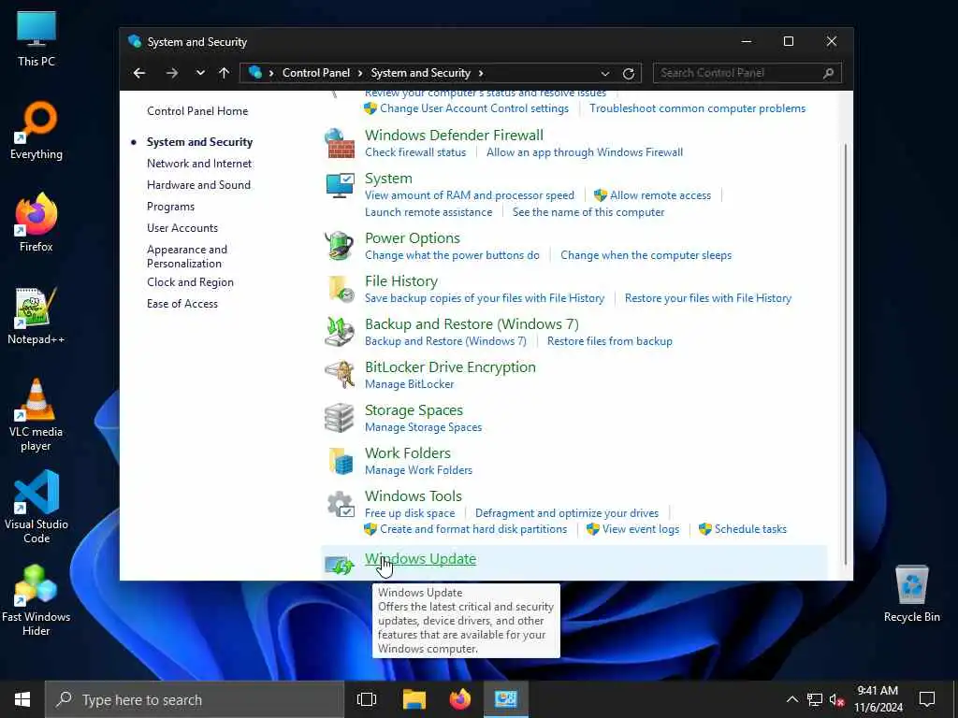Image resolution: width=958 pixels, height=718 pixels.
Task: Click the taskbar search box
Action: pyautogui.click(x=195, y=699)
